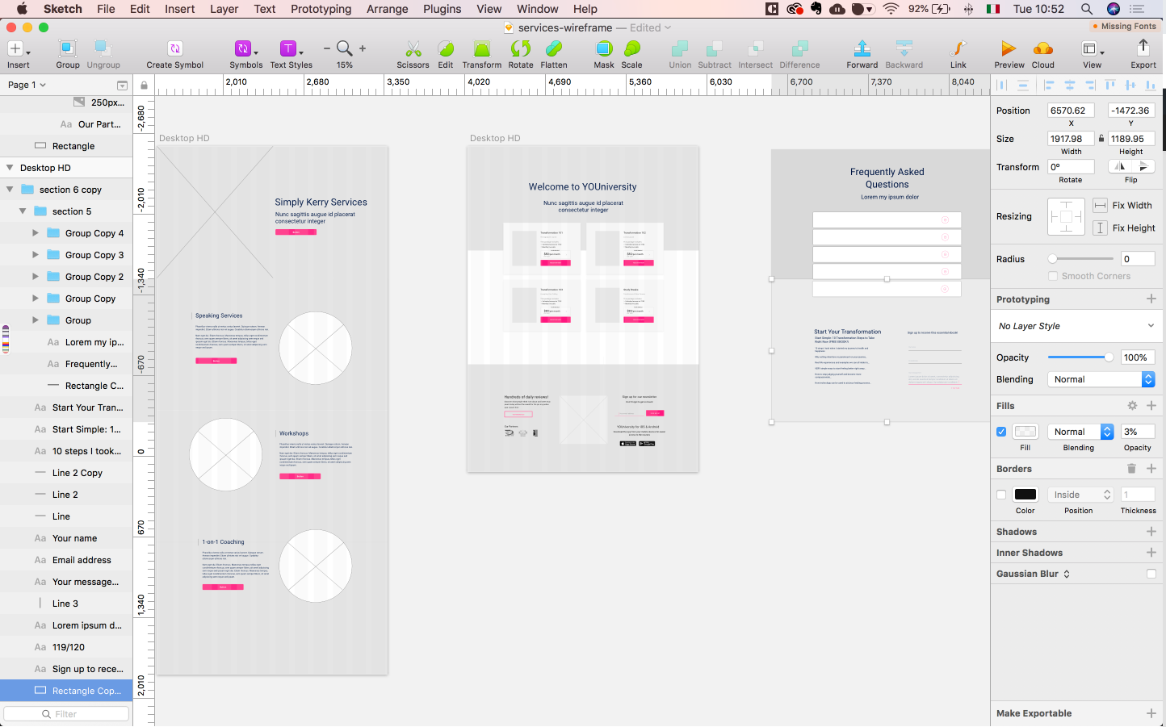The height and width of the screenshot is (727, 1166).
Task: Toggle Fix Height resizing option
Action: [x=1100, y=228]
